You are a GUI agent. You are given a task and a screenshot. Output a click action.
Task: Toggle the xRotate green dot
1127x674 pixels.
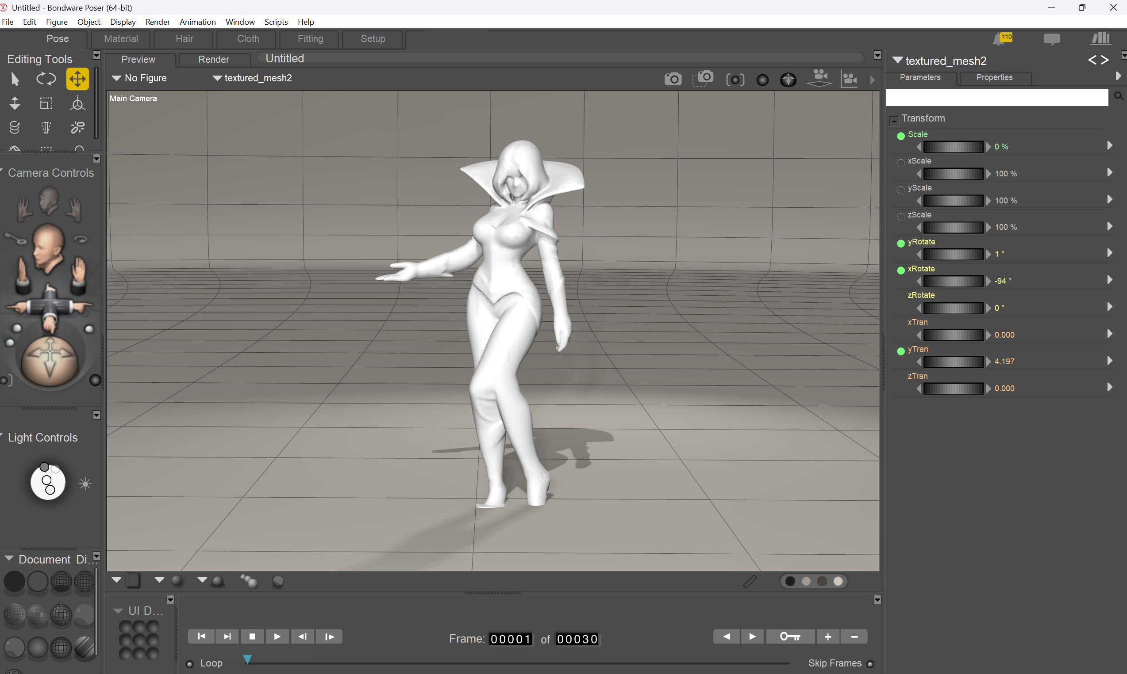click(x=900, y=270)
